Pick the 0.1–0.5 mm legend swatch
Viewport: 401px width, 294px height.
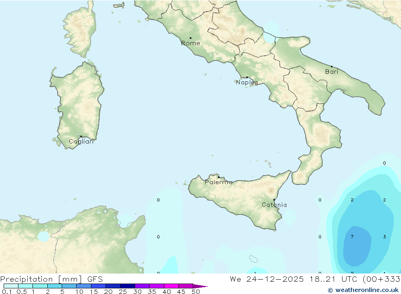click(11, 286)
